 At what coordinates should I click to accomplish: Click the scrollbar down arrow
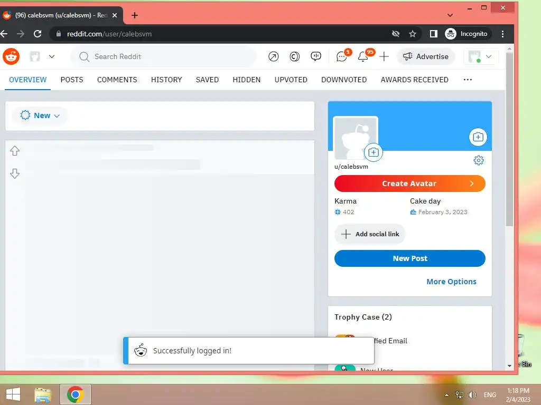click(509, 366)
